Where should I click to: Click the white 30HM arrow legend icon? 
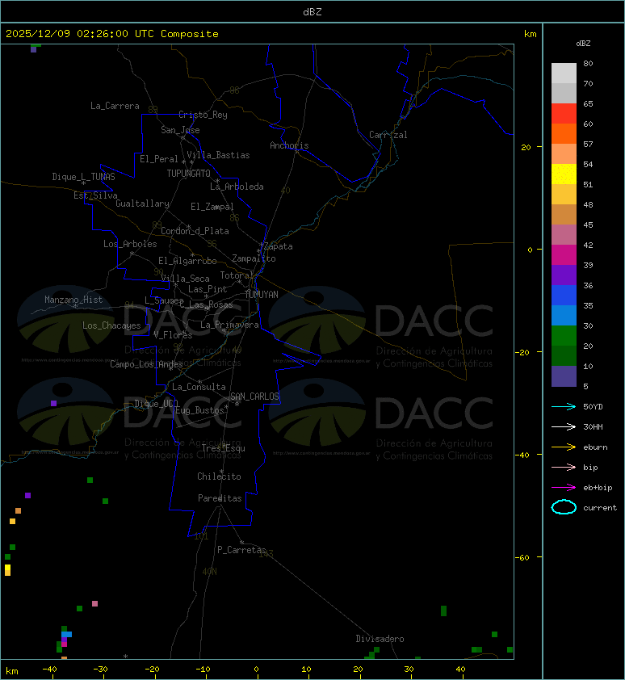[x=564, y=426]
